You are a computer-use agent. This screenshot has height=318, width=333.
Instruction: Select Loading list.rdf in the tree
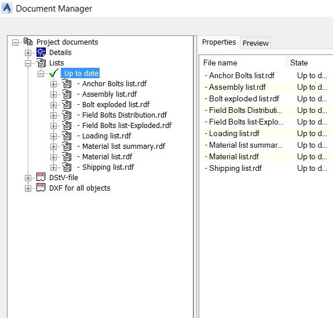pyautogui.click(x=104, y=136)
